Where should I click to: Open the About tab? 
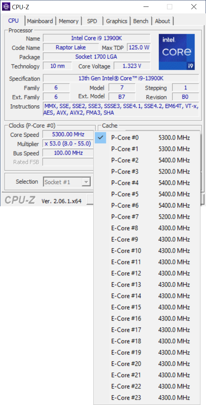(163, 21)
